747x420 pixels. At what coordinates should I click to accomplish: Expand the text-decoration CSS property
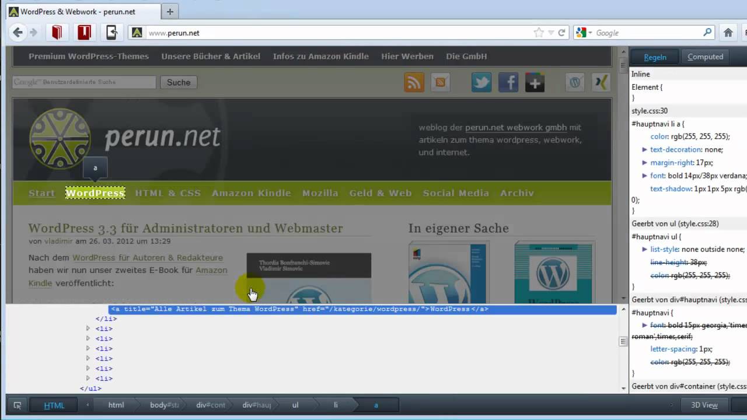point(645,150)
